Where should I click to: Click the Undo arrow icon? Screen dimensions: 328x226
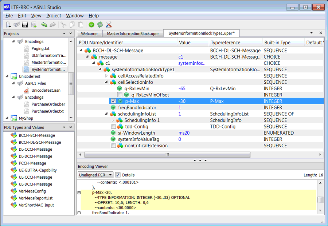tap(44, 25)
